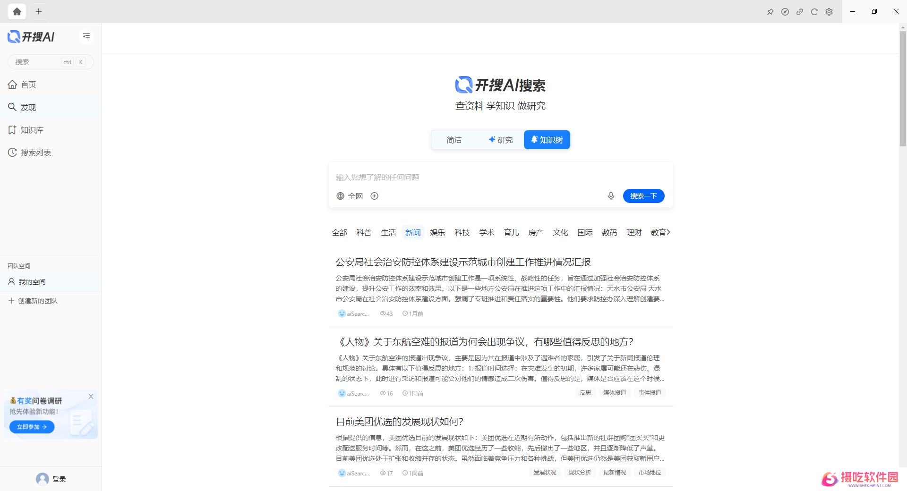Focus the sidebar 搜索 box
The image size is (907, 491).
point(51,62)
